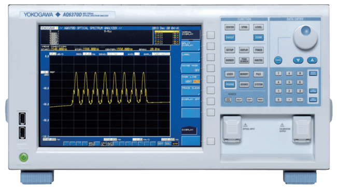337x187 pixels.
Task: Click the minus sign key
Action: coord(300,100)
